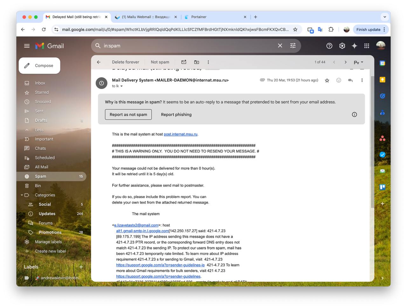Screen dimensions: 407x308
Task: Add new label plus icon beside Labels
Action: [81, 267]
